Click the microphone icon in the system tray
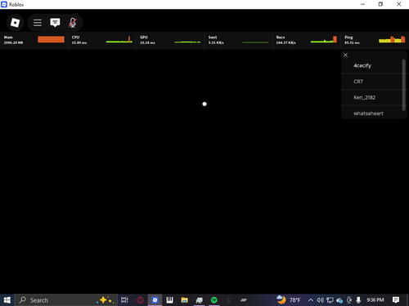This screenshot has height=306, width=409. click(x=358, y=300)
